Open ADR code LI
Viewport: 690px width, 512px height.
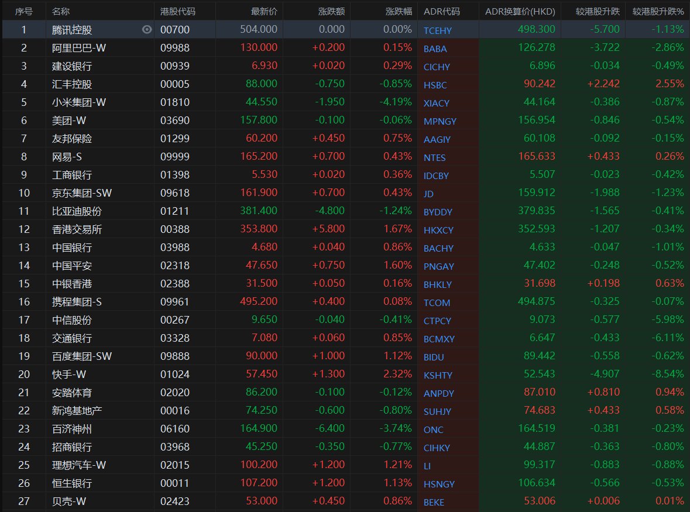coord(427,466)
